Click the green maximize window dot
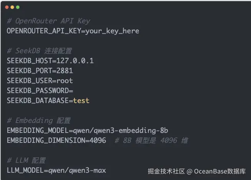 (x=18, y=7)
